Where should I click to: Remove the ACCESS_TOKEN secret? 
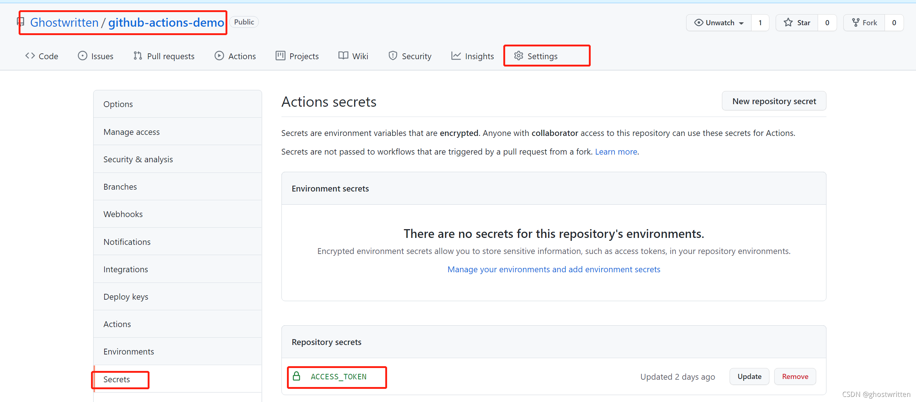[x=795, y=376]
